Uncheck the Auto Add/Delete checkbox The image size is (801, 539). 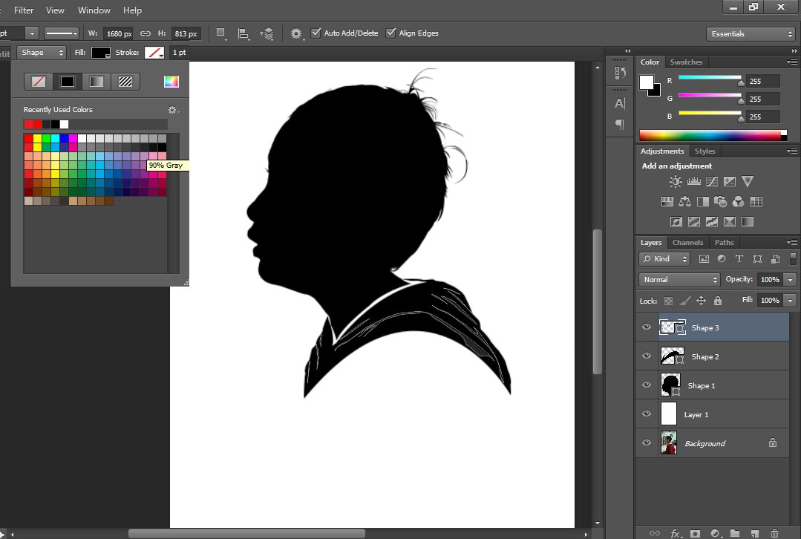[x=316, y=33]
